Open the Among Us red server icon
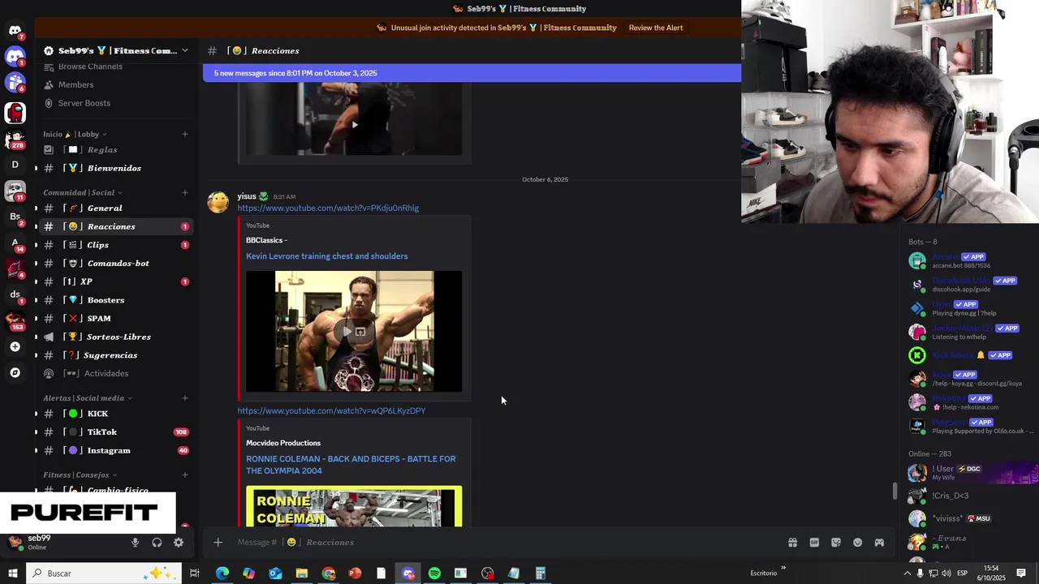Screen dimensions: 1039x584 [x=15, y=113]
